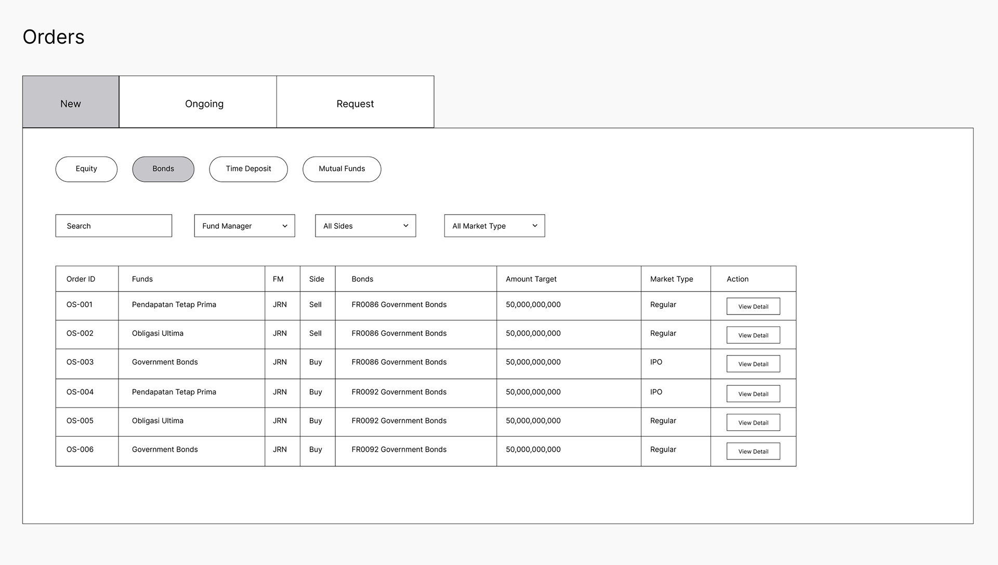
Task: View detail for order OS-006
Action: 753,451
